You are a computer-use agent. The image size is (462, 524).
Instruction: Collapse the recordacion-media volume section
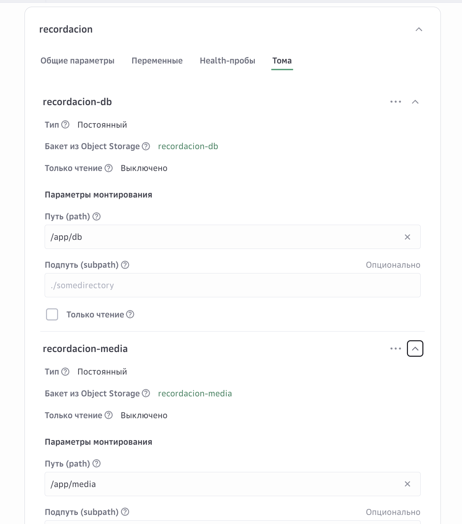click(x=415, y=349)
